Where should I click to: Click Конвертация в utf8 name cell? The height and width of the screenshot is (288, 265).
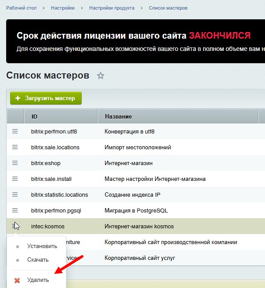(130, 132)
